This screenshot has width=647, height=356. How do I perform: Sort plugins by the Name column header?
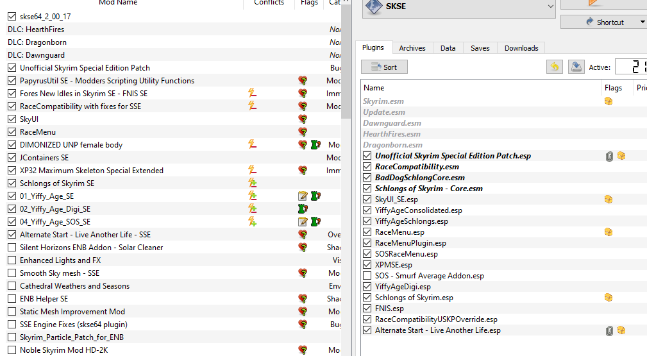(x=481, y=87)
